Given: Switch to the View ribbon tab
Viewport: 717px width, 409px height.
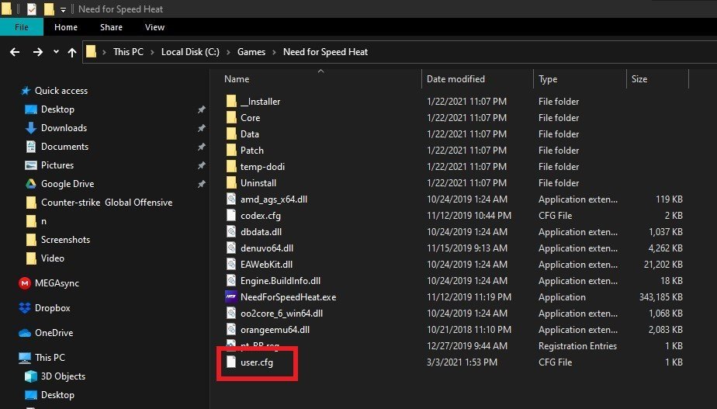Looking at the screenshot, I should point(154,27).
